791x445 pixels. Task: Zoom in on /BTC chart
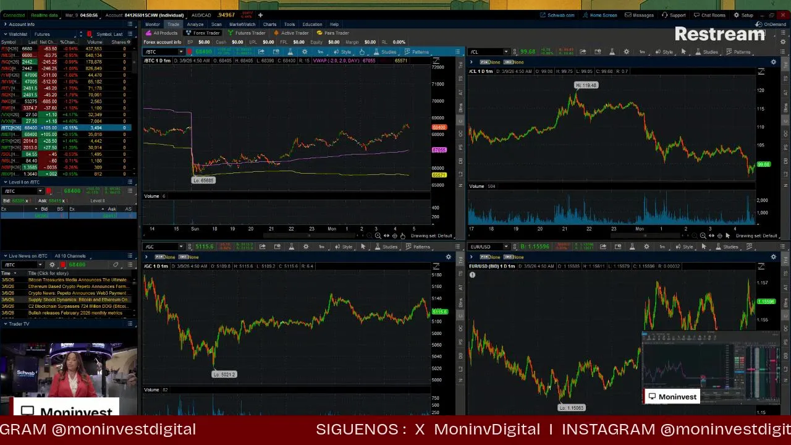click(x=378, y=235)
